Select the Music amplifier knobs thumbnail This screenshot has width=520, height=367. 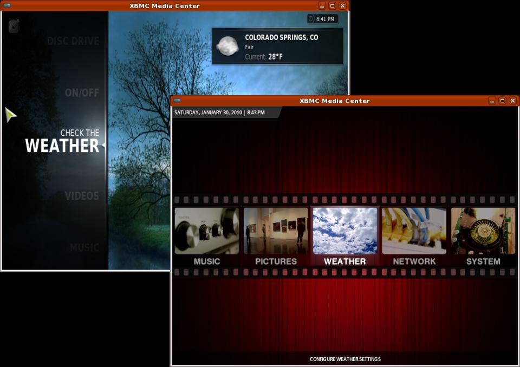[206, 231]
